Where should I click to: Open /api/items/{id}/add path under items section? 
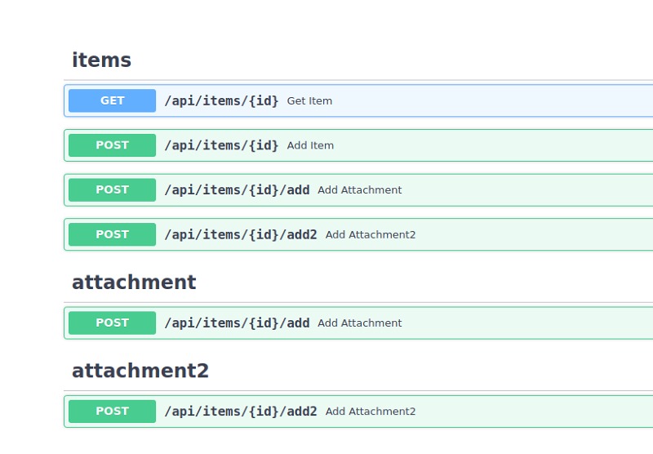pyautogui.click(x=237, y=190)
